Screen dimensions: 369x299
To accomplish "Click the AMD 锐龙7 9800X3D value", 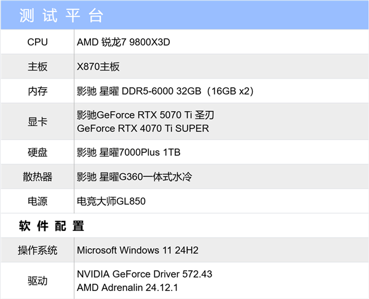I will [127, 42].
